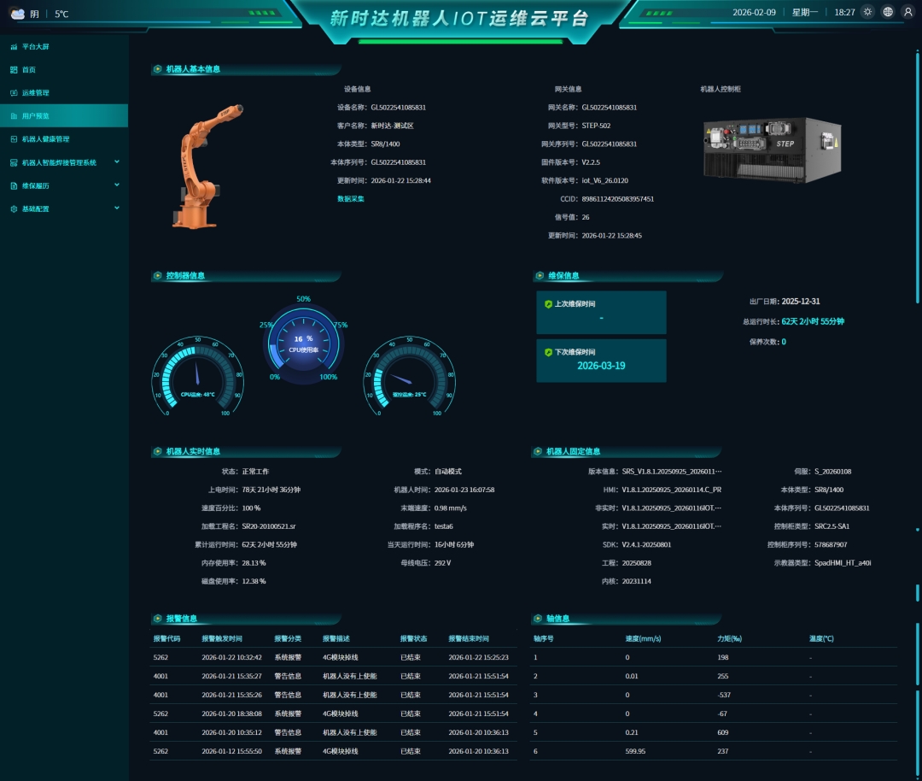
Task: Click the total runtime 62天 2小时 55分钟
Action: [813, 321]
